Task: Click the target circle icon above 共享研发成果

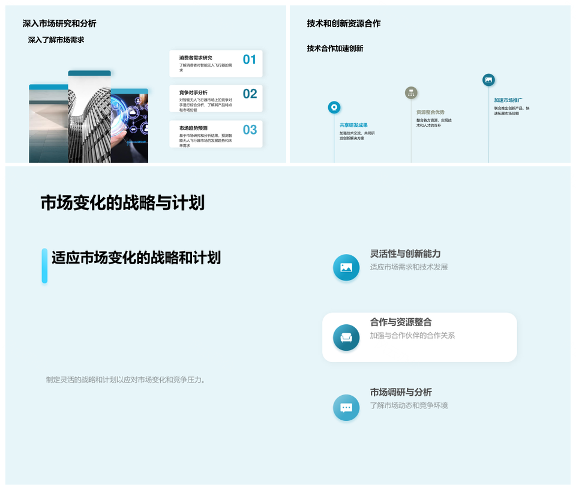Action: pos(334,107)
